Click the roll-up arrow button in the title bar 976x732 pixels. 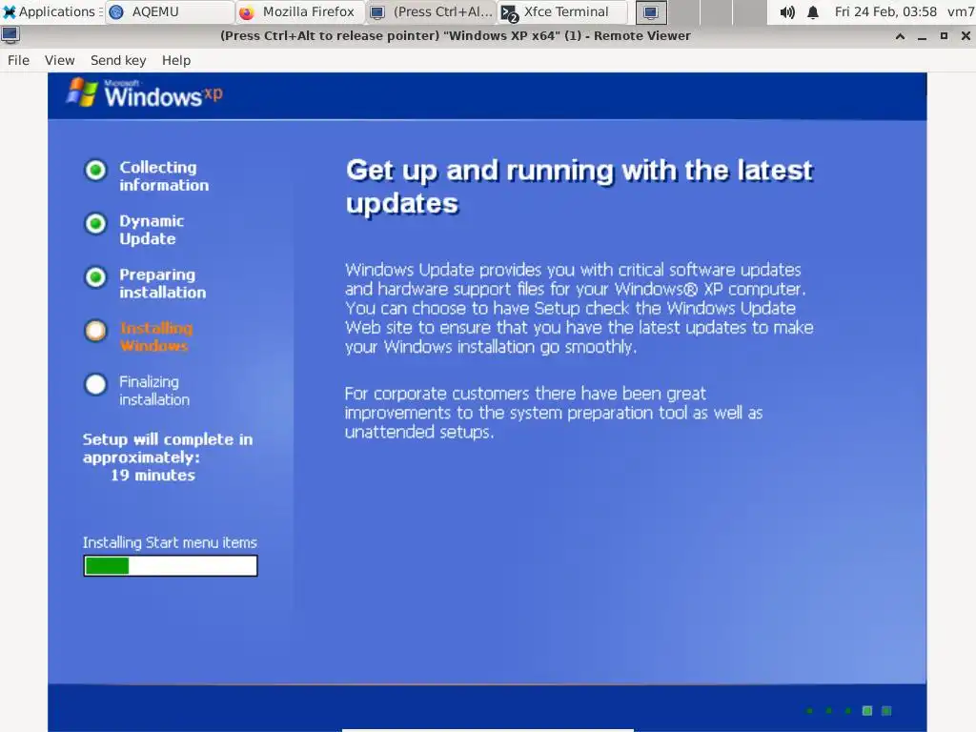coord(900,36)
